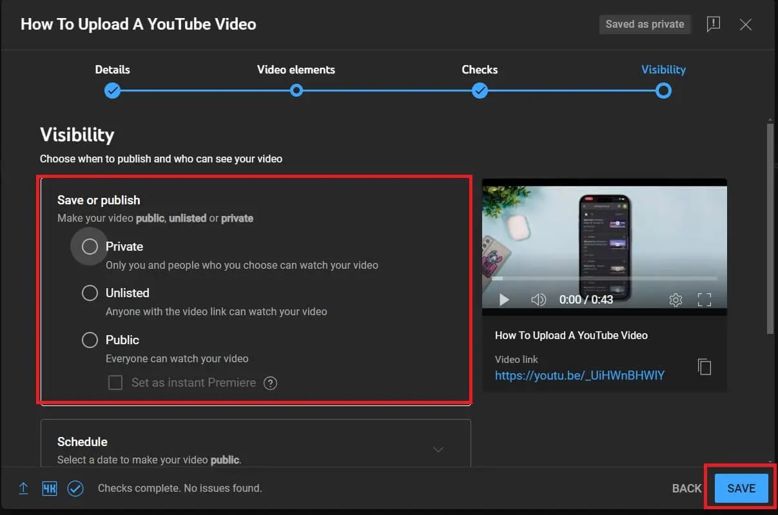Click the Saved as private badge

tap(645, 24)
